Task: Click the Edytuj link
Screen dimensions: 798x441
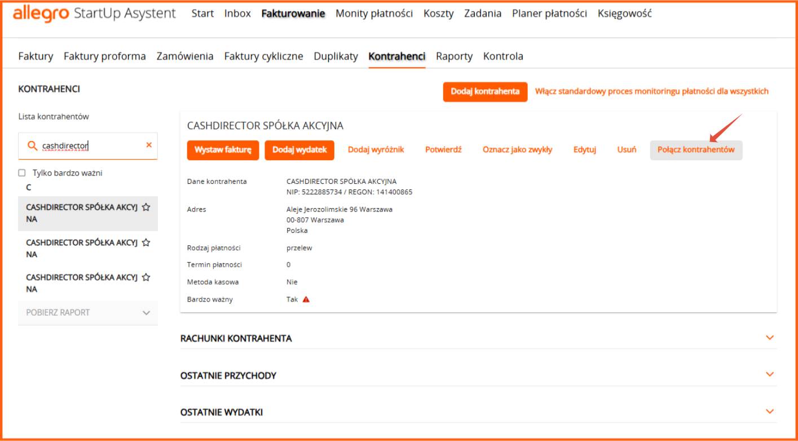Action: coord(585,150)
